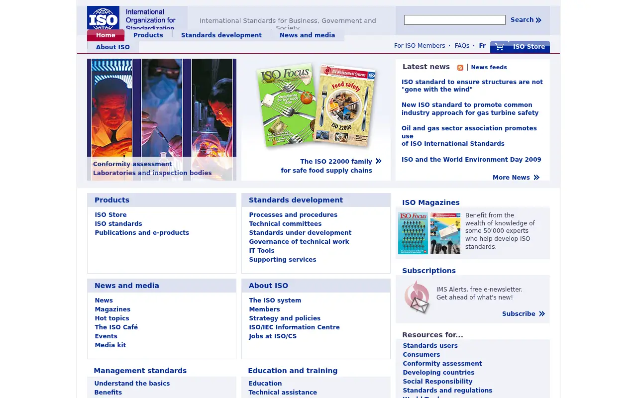
Task: Click the Subscribe link for IMS Alerts
Action: [524, 314]
